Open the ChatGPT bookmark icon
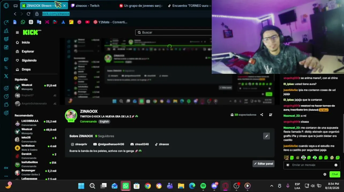Image resolution: width=344 pixels, height=192 pixels. (x=31, y=22)
